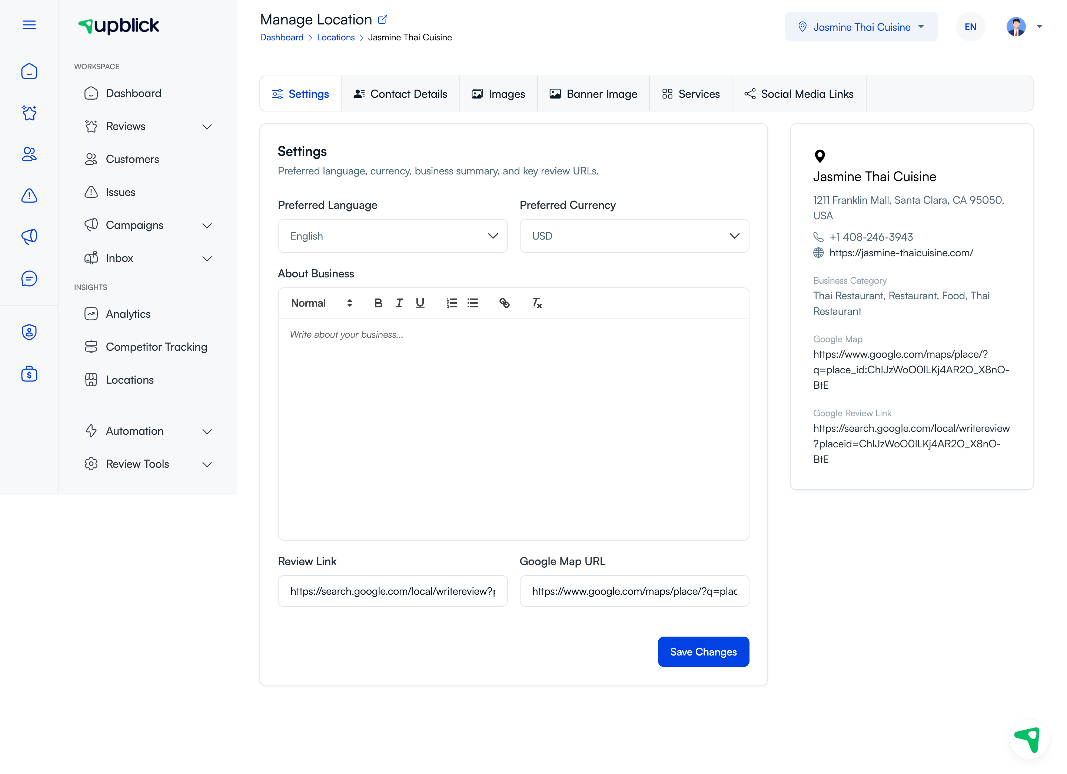The width and height of the screenshot is (1067, 774).
Task: Toggle underline formatting in the editor
Action: point(420,303)
